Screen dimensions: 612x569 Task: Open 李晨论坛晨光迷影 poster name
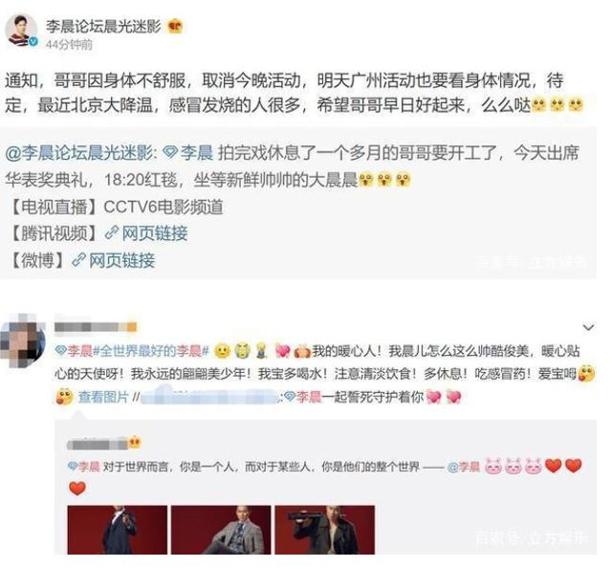click(x=104, y=26)
